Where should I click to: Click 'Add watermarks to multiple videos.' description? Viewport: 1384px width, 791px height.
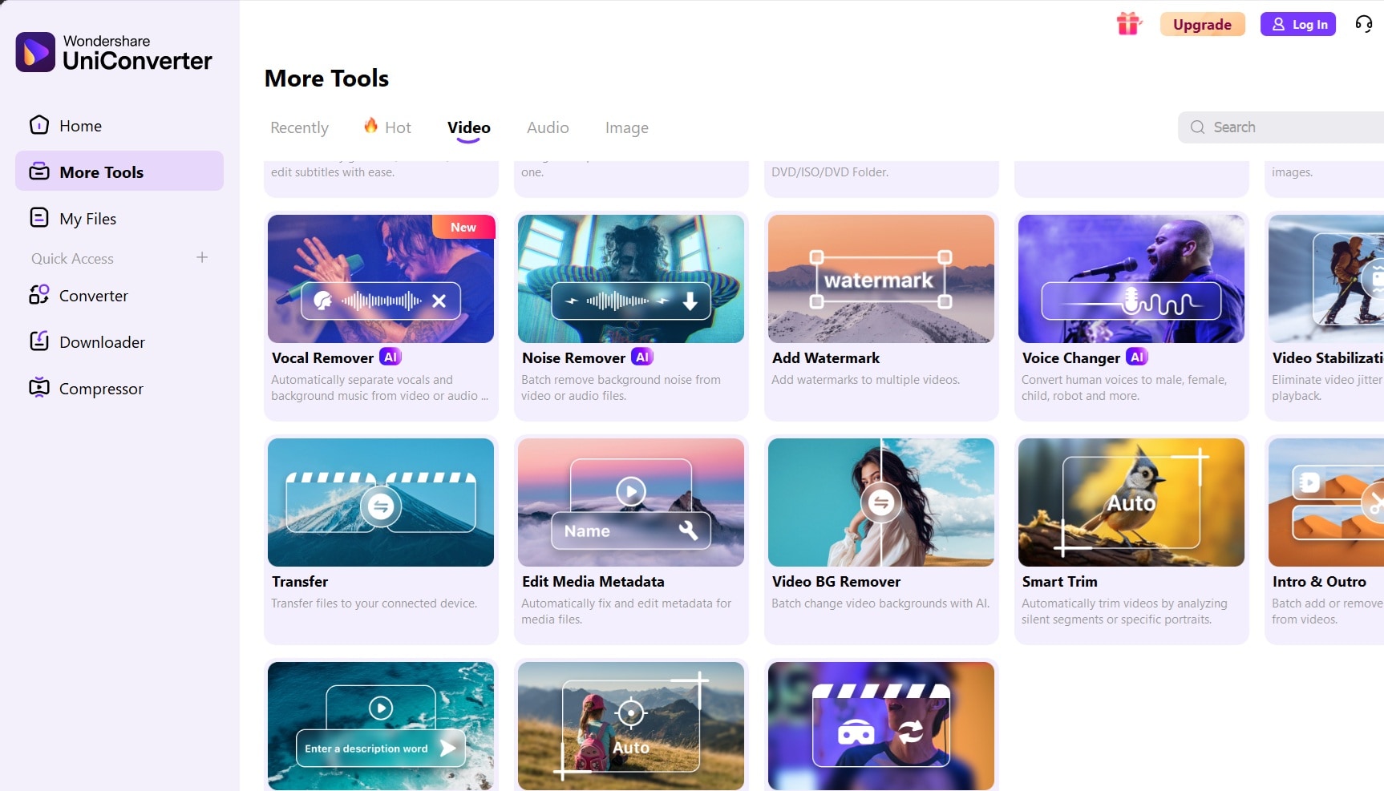coord(866,380)
